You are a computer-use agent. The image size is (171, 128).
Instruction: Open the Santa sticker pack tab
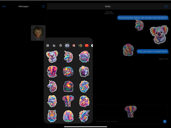(x=74, y=45)
